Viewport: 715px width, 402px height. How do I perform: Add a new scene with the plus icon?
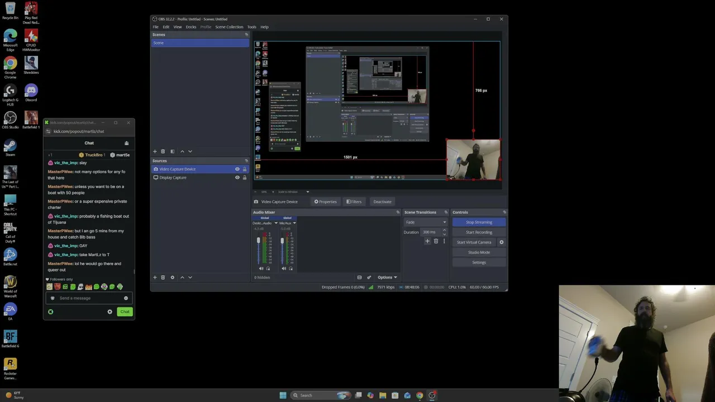pyautogui.click(x=155, y=151)
